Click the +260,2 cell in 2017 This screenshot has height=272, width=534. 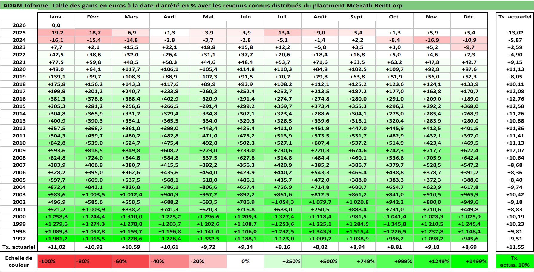tap(208, 91)
